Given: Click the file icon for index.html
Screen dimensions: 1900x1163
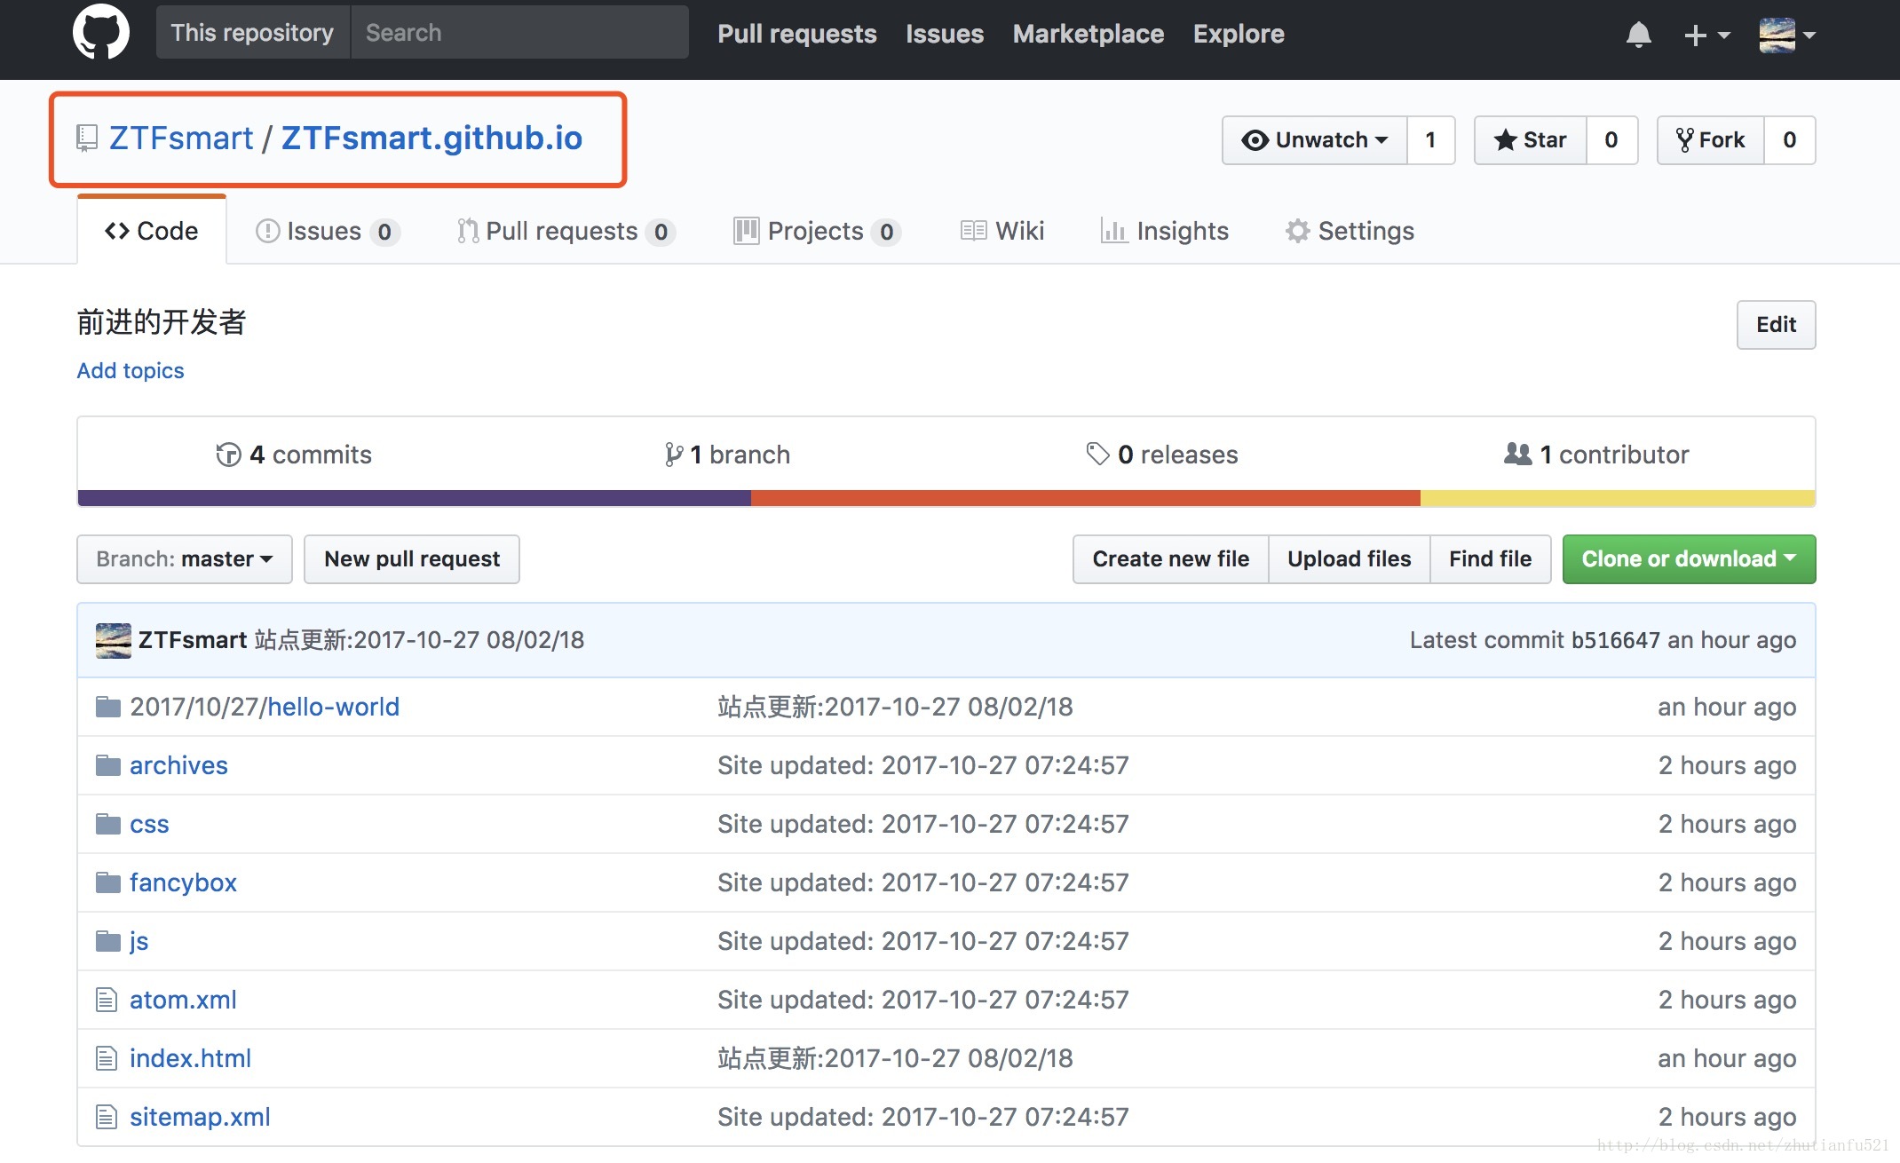Looking at the screenshot, I should point(107,1058).
